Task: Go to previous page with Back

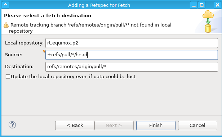Action: (75, 126)
